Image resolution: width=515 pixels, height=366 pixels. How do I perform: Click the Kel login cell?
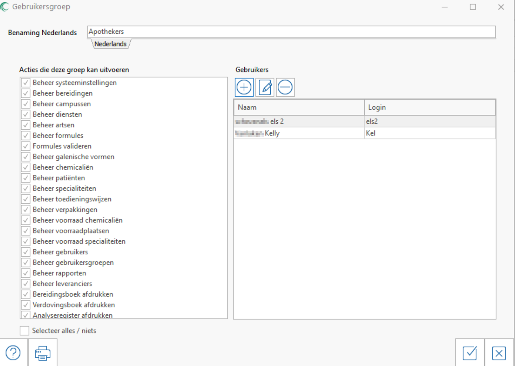(430, 133)
